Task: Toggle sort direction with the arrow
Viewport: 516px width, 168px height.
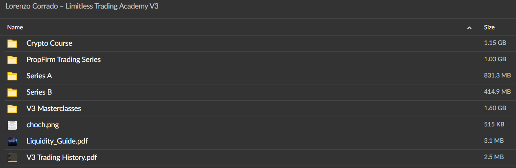Action: (469, 28)
